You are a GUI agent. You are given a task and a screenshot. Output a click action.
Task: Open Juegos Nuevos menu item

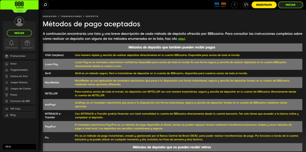pyautogui.click(x=19, y=83)
